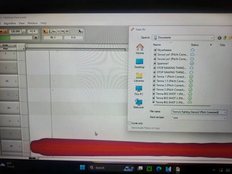Open Home location in Save As

(140, 49)
